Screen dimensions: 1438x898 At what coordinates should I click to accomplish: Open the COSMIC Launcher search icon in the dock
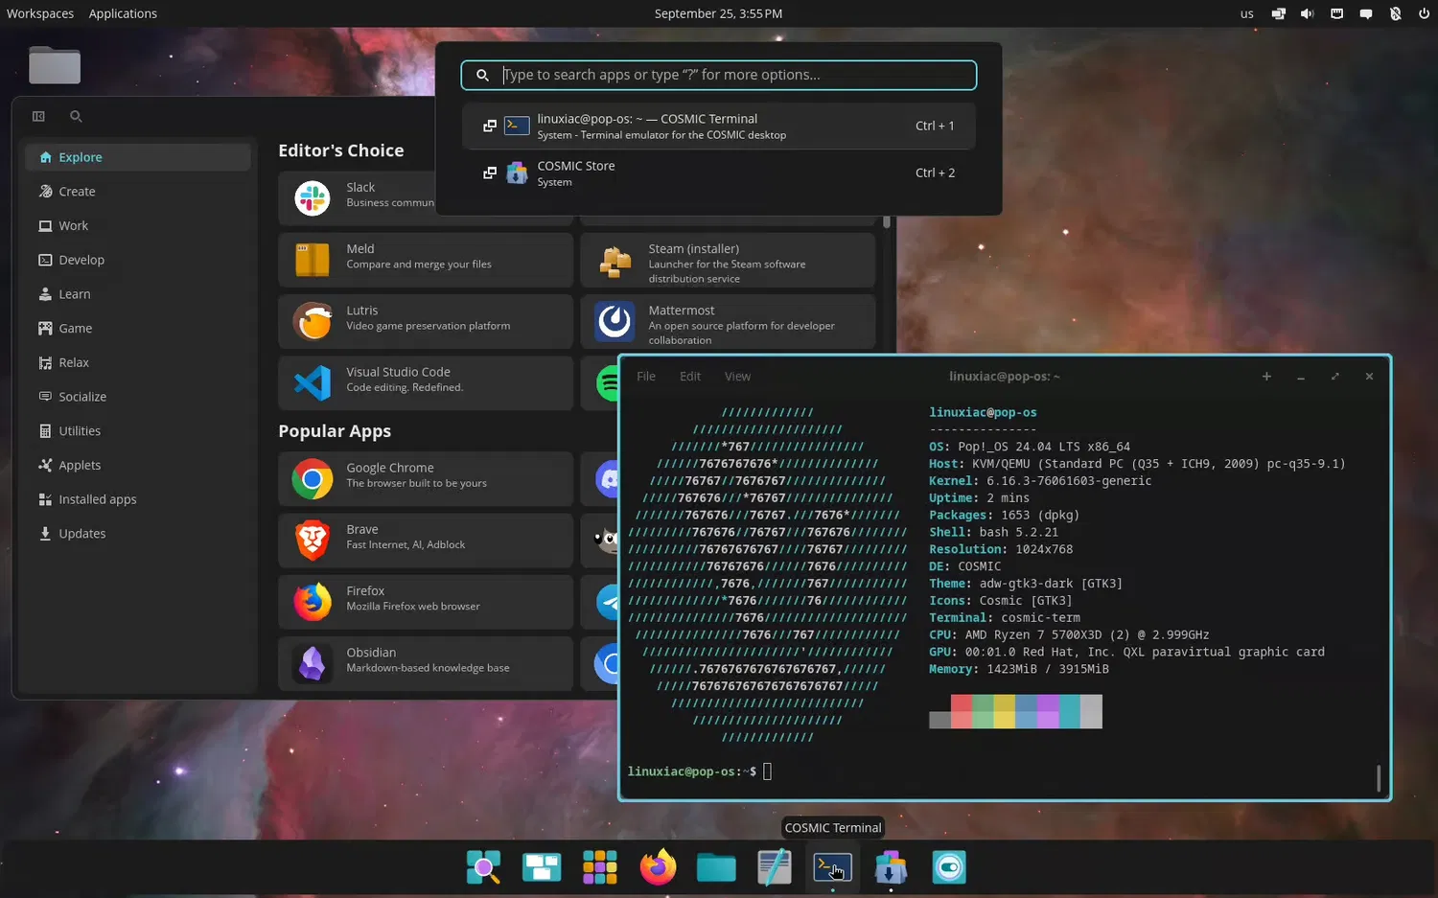click(x=483, y=867)
